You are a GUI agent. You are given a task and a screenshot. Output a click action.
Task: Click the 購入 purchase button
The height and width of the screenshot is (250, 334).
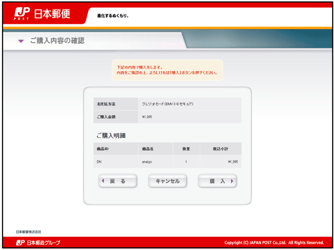point(217,181)
